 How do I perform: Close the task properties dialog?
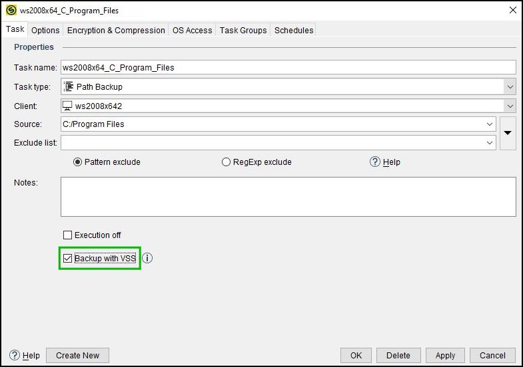click(513, 11)
